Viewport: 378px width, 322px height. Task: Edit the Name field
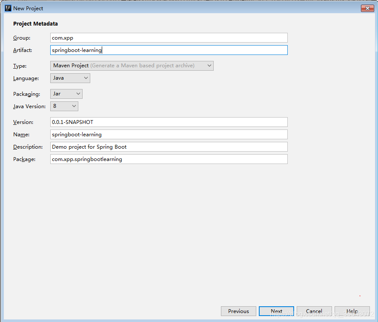(x=169, y=134)
